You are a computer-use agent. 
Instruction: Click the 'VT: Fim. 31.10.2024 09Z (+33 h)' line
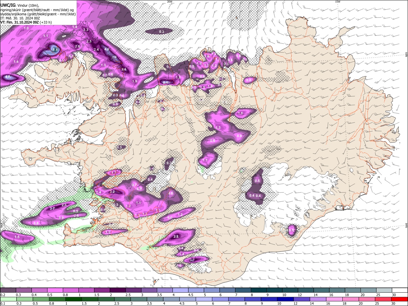click(x=26, y=22)
